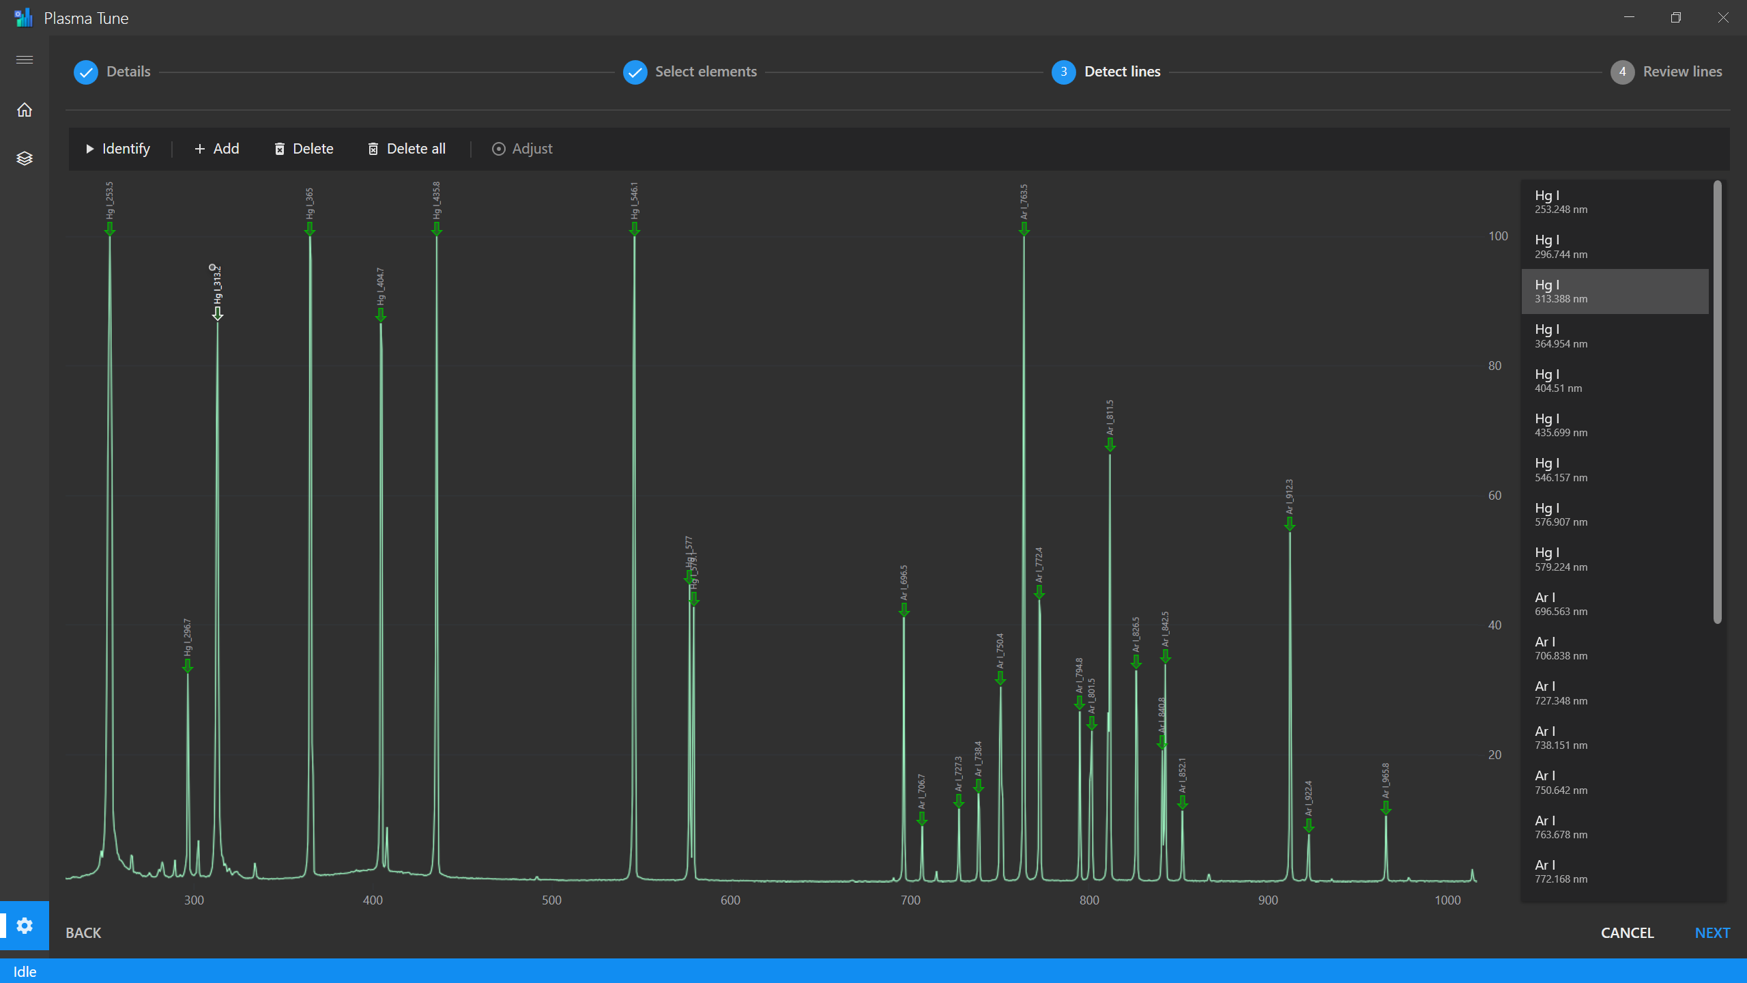Click the Identify play button
Image resolution: width=1747 pixels, height=983 pixels.
coord(117,149)
